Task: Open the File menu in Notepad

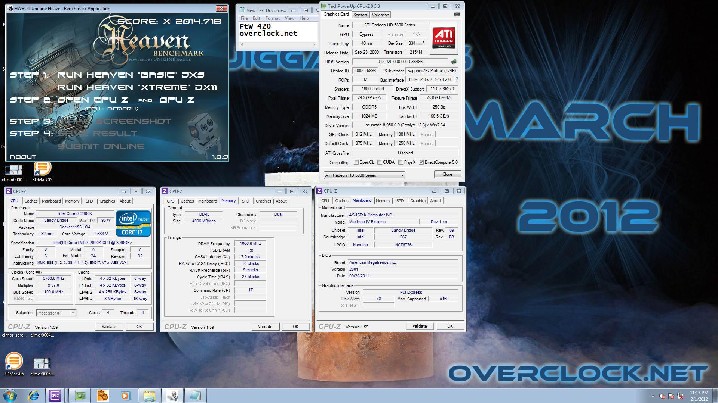Action: (244, 18)
